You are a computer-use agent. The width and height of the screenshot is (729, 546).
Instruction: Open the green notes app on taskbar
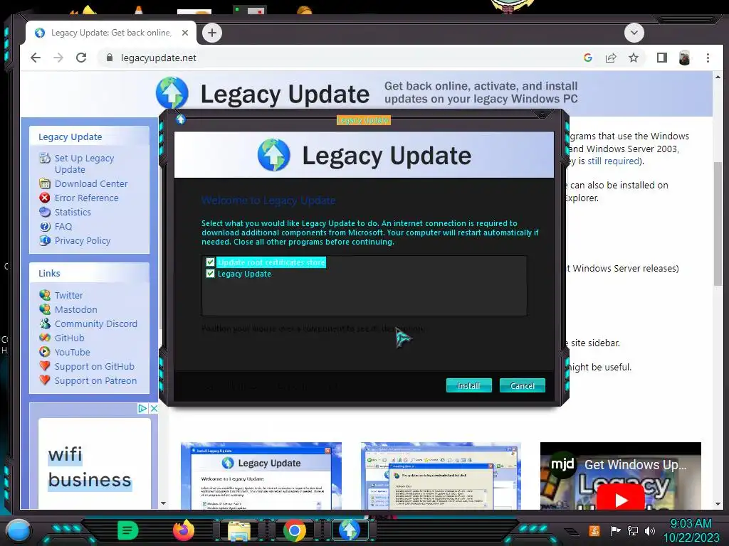coord(127,530)
